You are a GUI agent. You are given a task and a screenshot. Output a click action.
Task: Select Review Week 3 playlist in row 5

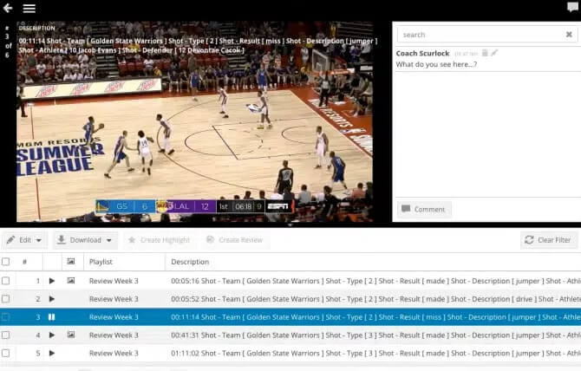click(114, 353)
